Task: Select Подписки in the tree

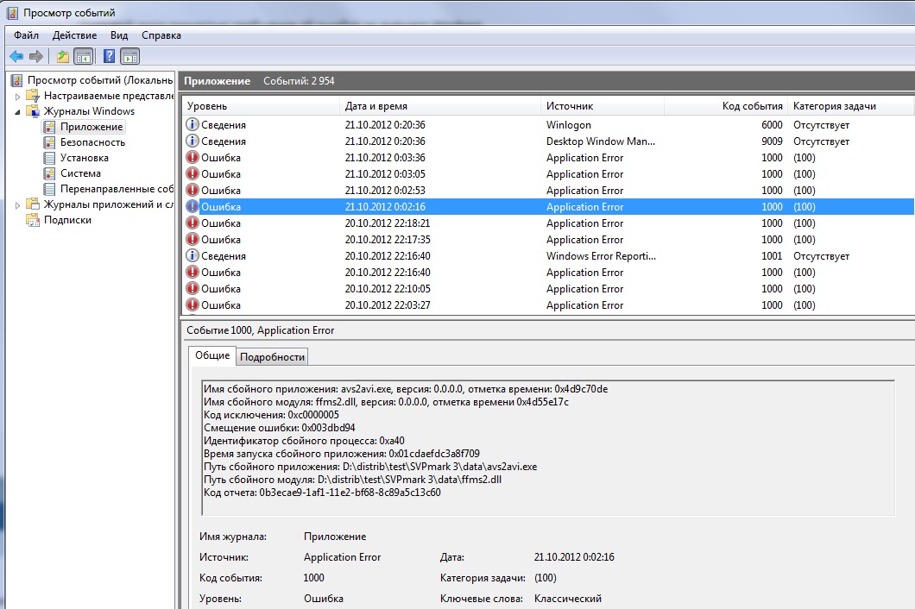Action: (x=67, y=220)
